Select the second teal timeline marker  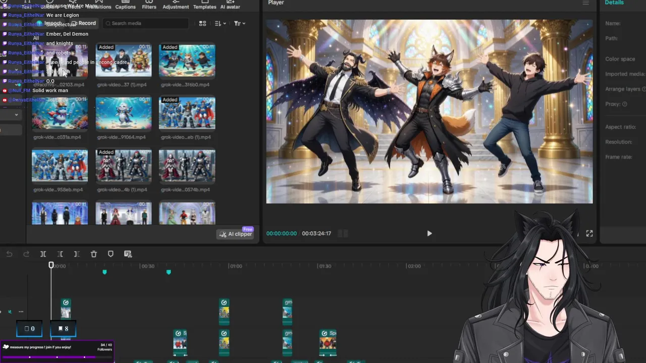point(169,272)
